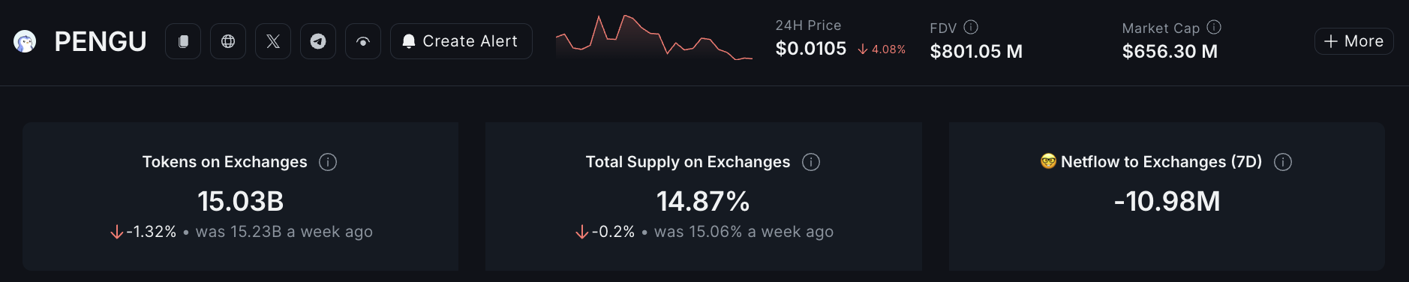Image resolution: width=1409 pixels, height=282 pixels.
Task: Open info for Netflow to Exchanges (7D)
Action: 1283,162
